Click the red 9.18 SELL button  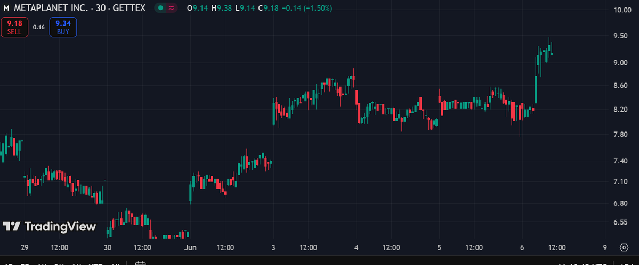(x=14, y=27)
